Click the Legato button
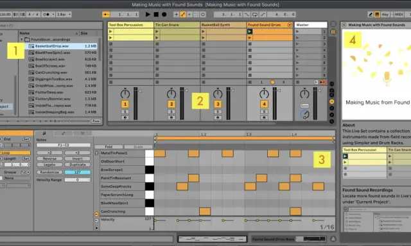This screenshot has width=411, height=246. (x=49, y=165)
